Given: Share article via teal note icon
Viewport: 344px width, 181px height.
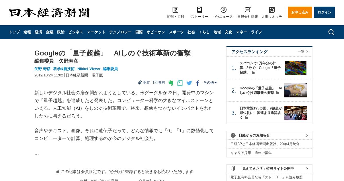Looking at the screenshot, I should 180,83.
